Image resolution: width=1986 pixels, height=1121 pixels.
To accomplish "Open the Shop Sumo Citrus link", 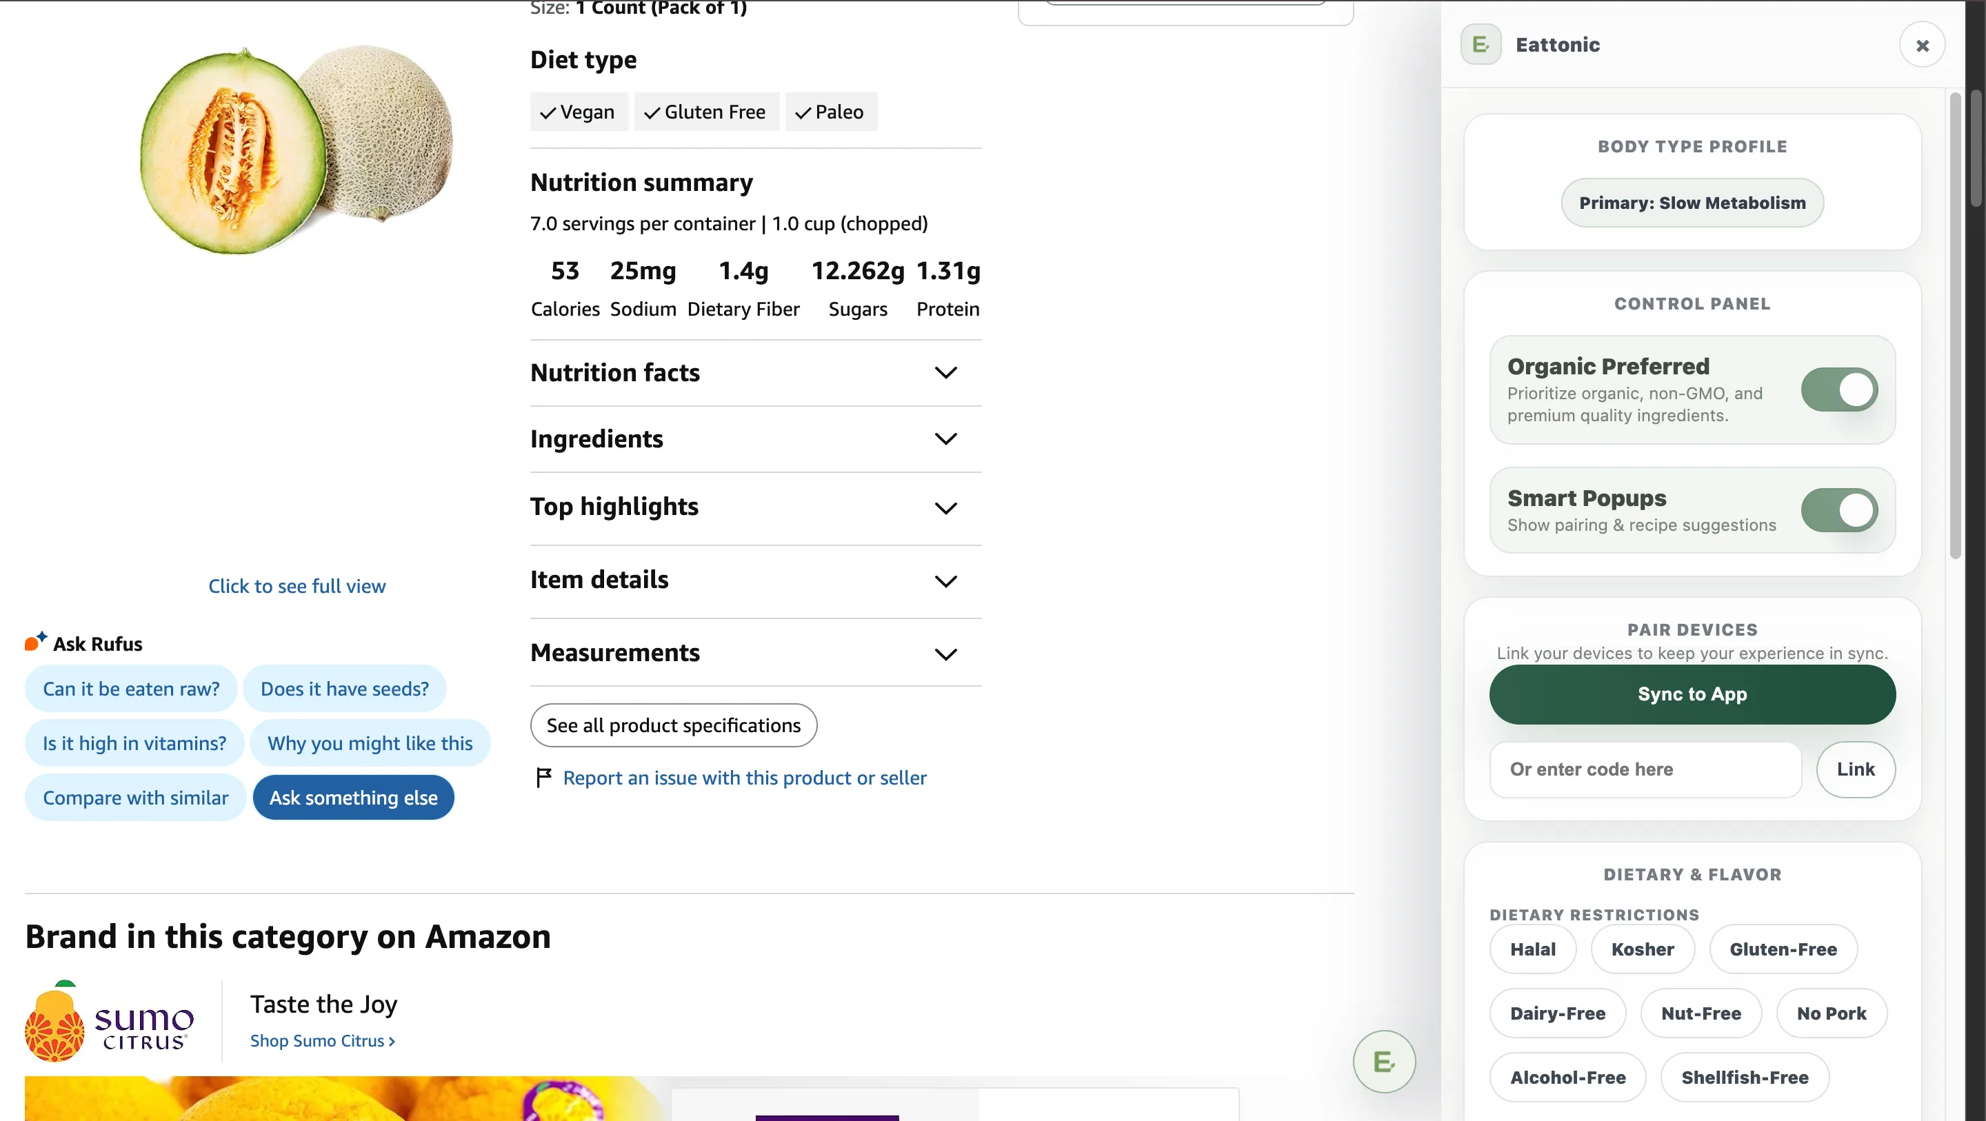I will (321, 1040).
